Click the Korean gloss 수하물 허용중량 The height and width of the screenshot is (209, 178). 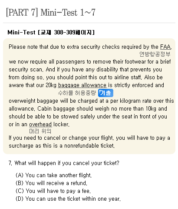[77, 93]
